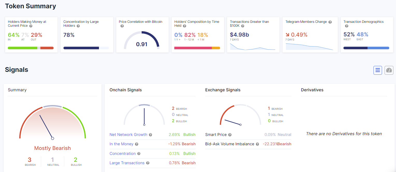The width and height of the screenshot is (396, 172).
Task: Click the help icon next to Smart Price
Action: click(230, 135)
